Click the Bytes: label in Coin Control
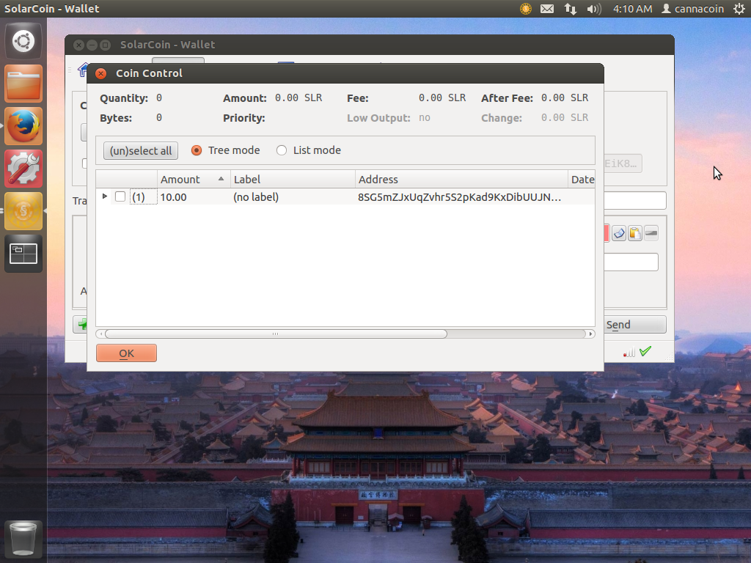Viewport: 751px width, 563px height. click(116, 118)
